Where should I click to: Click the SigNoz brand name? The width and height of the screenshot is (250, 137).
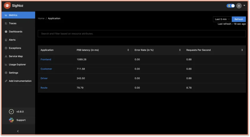point(18,6)
